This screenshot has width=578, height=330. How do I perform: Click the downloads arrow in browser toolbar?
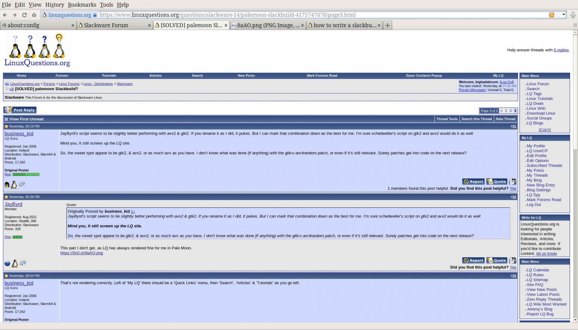(573, 15)
